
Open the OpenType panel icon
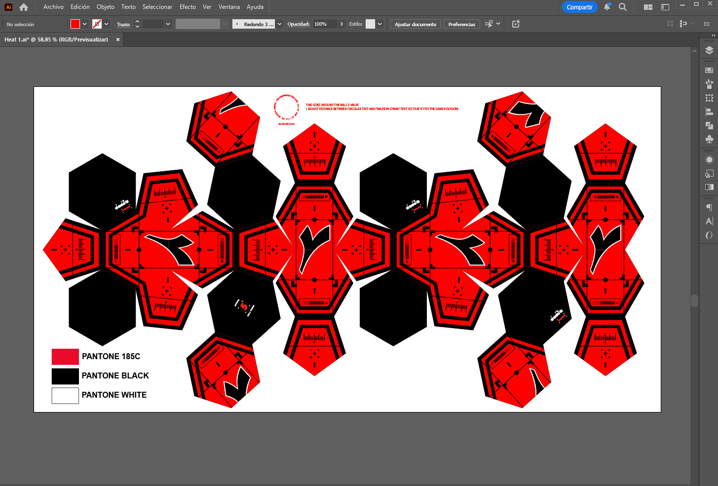click(709, 235)
